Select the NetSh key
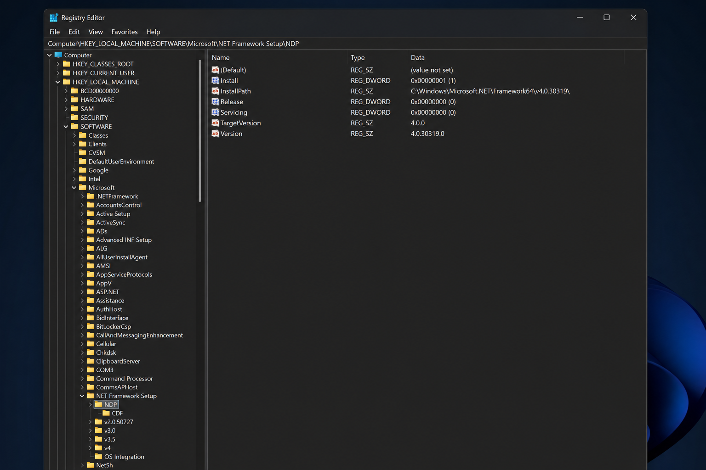 tap(104, 465)
